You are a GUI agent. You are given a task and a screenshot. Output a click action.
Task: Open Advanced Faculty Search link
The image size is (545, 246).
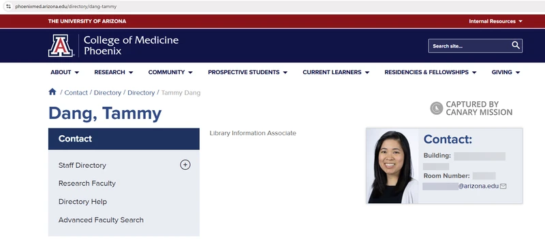[101, 219]
